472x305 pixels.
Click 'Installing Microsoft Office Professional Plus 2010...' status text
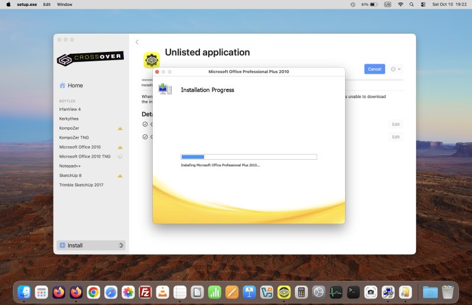[220, 165]
